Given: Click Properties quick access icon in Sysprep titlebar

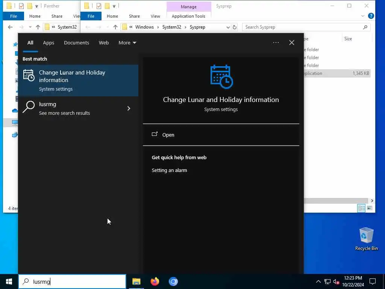Looking at the screenshot, I should pyautogui.click(x=99, y=6).
